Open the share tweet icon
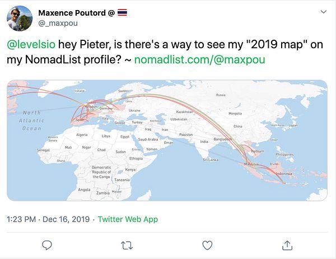Image resolution: width=336 pixels, height=259 pixels. click(287, 246)
